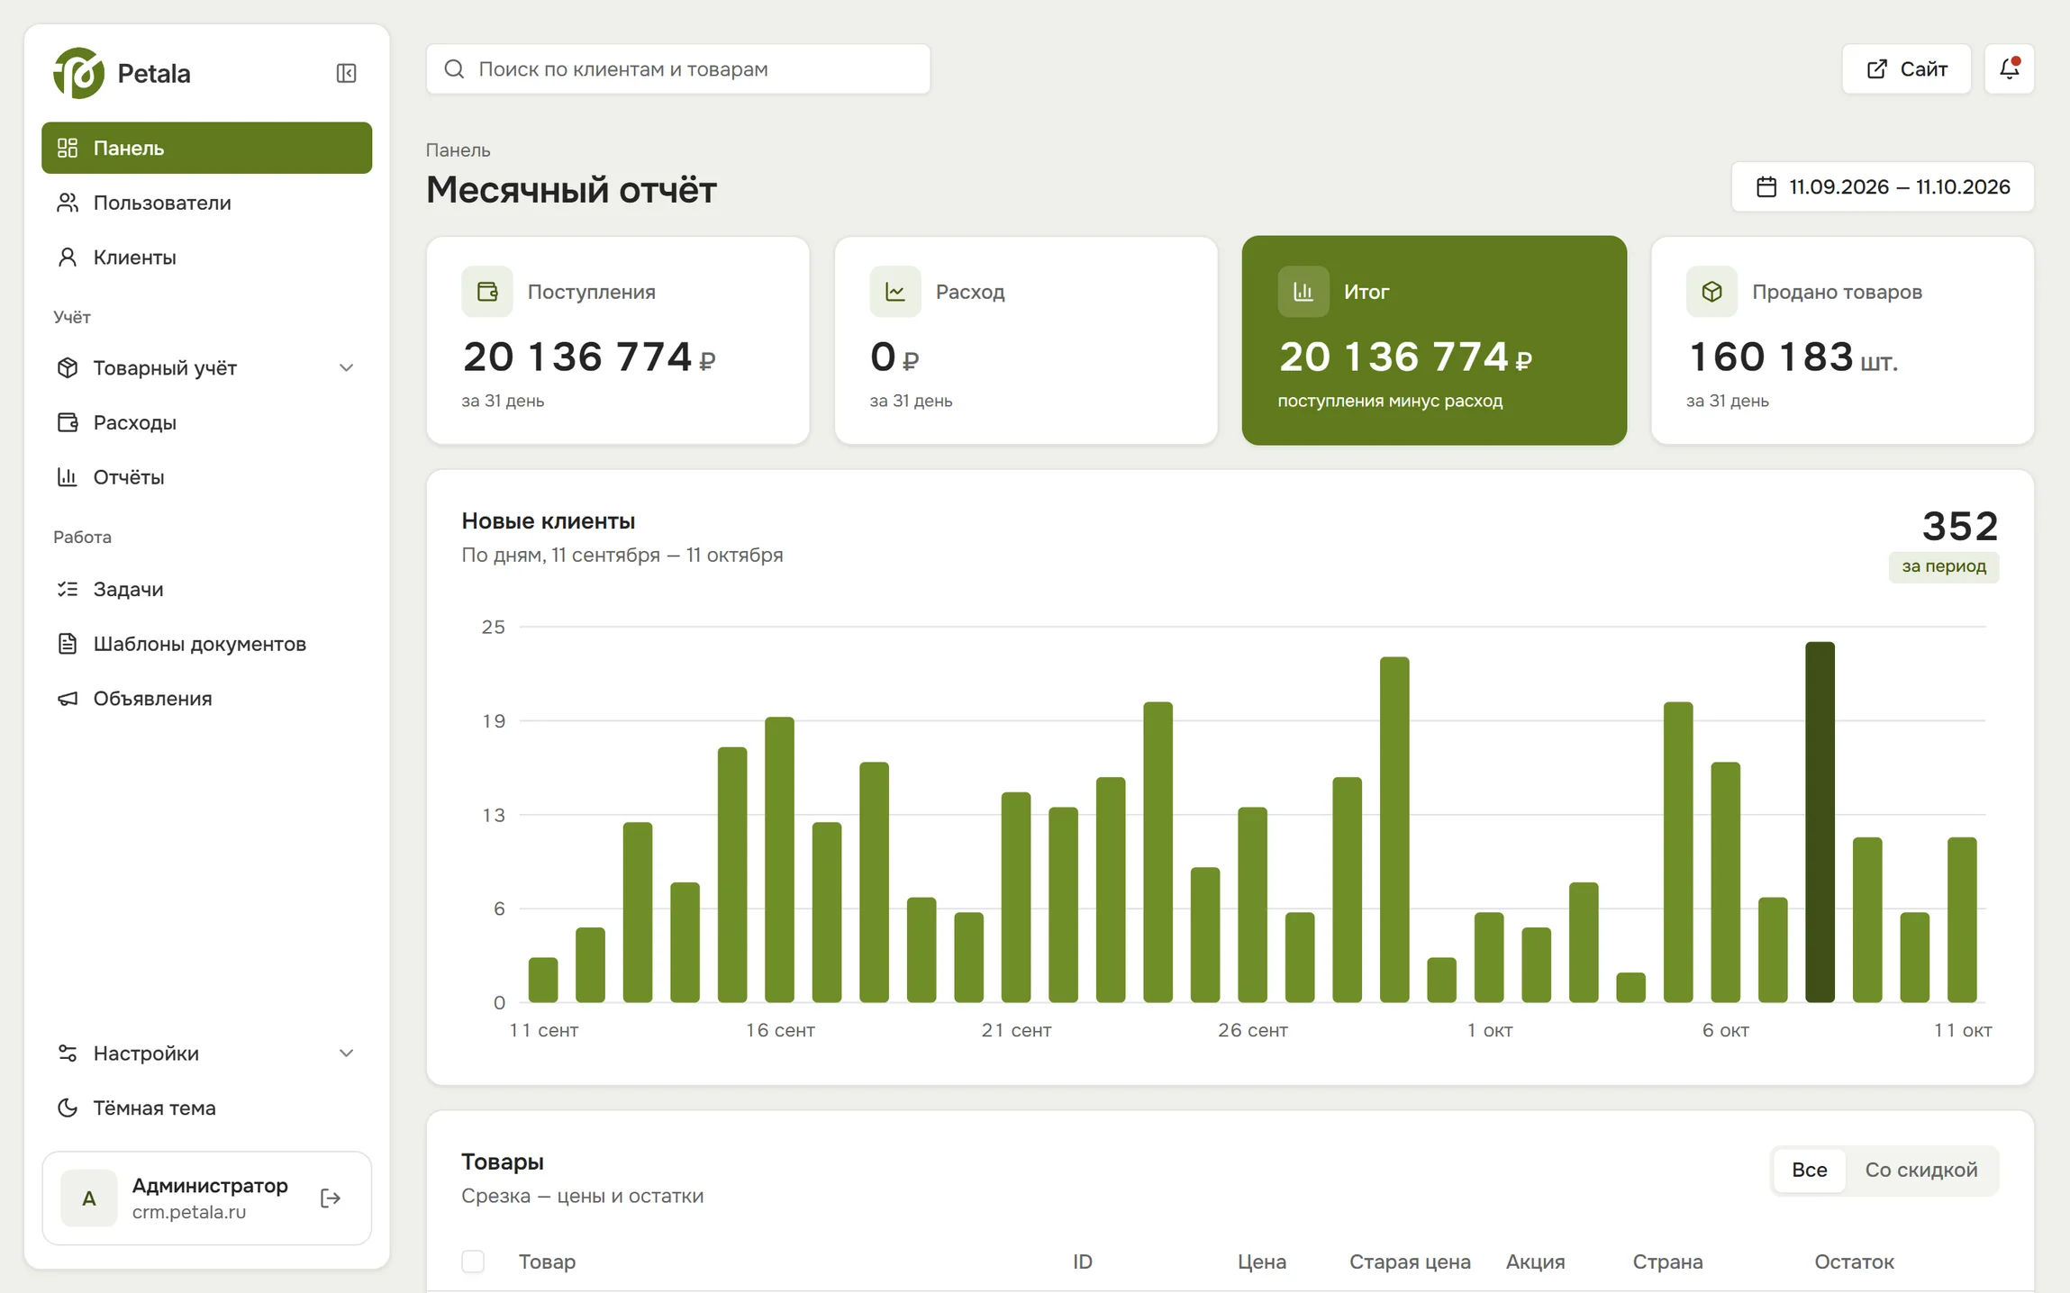Click the search magnifier icon
Image resolution: width=2070 pixels, height=1293 pixels.
point(454,69)
